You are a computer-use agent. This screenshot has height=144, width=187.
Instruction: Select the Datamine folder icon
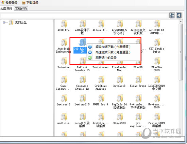[x=64, y=61]
